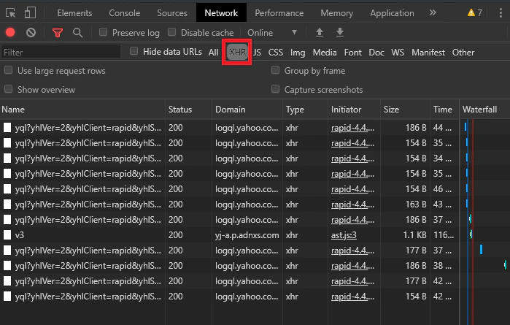Screen dimensions: 510x325
Task: Enable Disable cache checkbox
Action: click(x=171, y=32)
